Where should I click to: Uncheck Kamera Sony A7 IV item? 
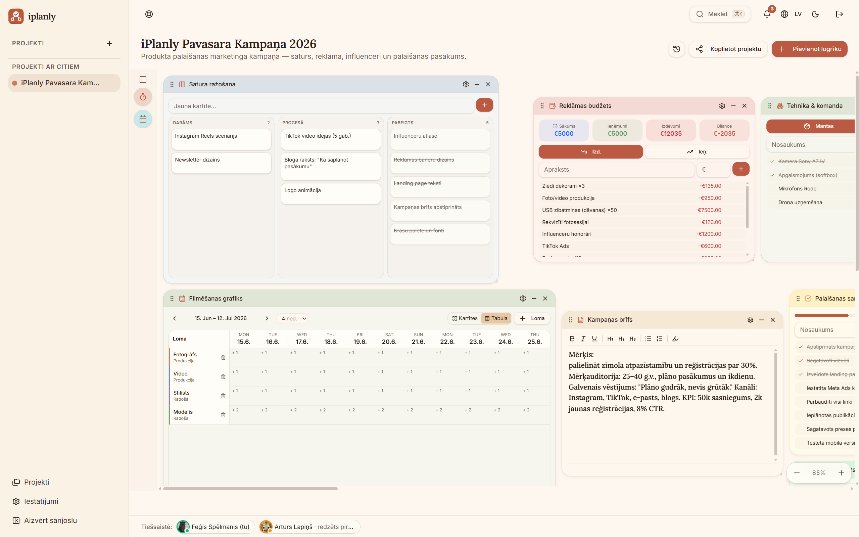click(772, 162)
